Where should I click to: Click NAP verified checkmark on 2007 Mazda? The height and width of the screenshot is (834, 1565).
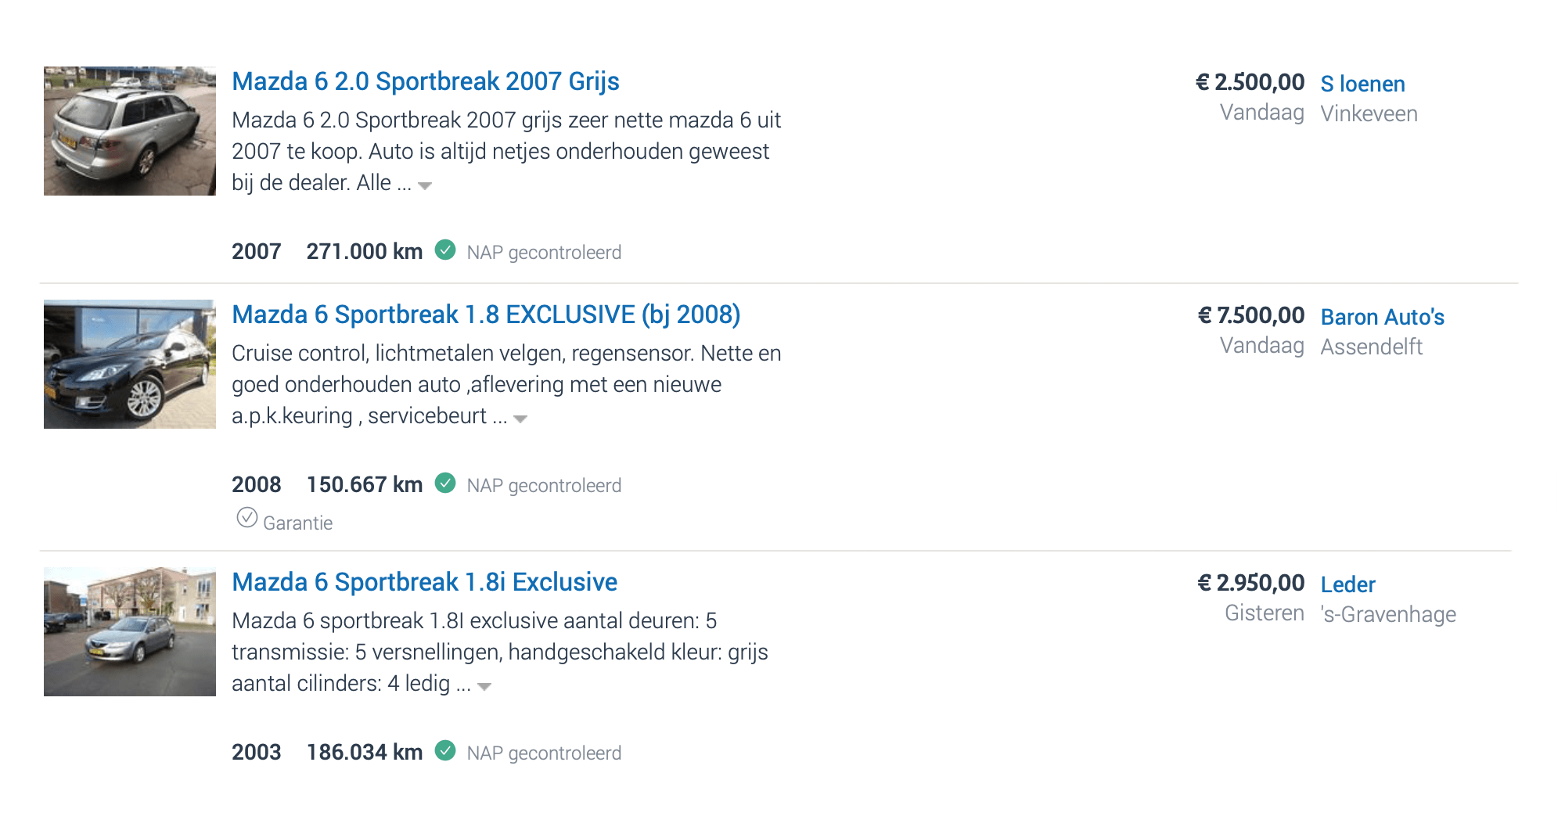[x=445, y=250]
